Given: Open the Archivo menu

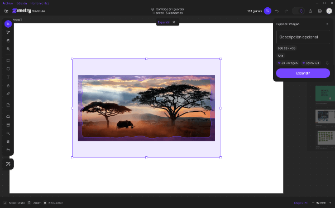Looking at the screenshot, I should pyautogui.click(x=8, y=3).
